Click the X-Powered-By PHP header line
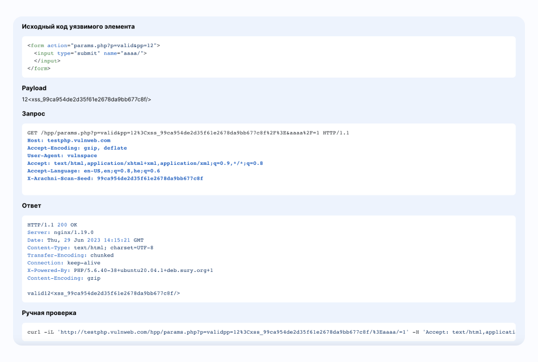This screenshot has width=538, height=362. click(x=120, y=271)
